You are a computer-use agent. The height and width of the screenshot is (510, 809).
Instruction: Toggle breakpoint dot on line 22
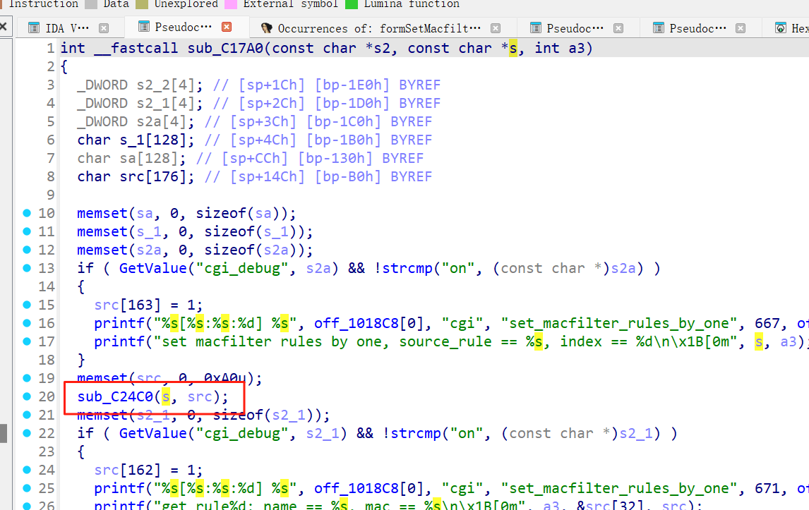pos(27,432)
